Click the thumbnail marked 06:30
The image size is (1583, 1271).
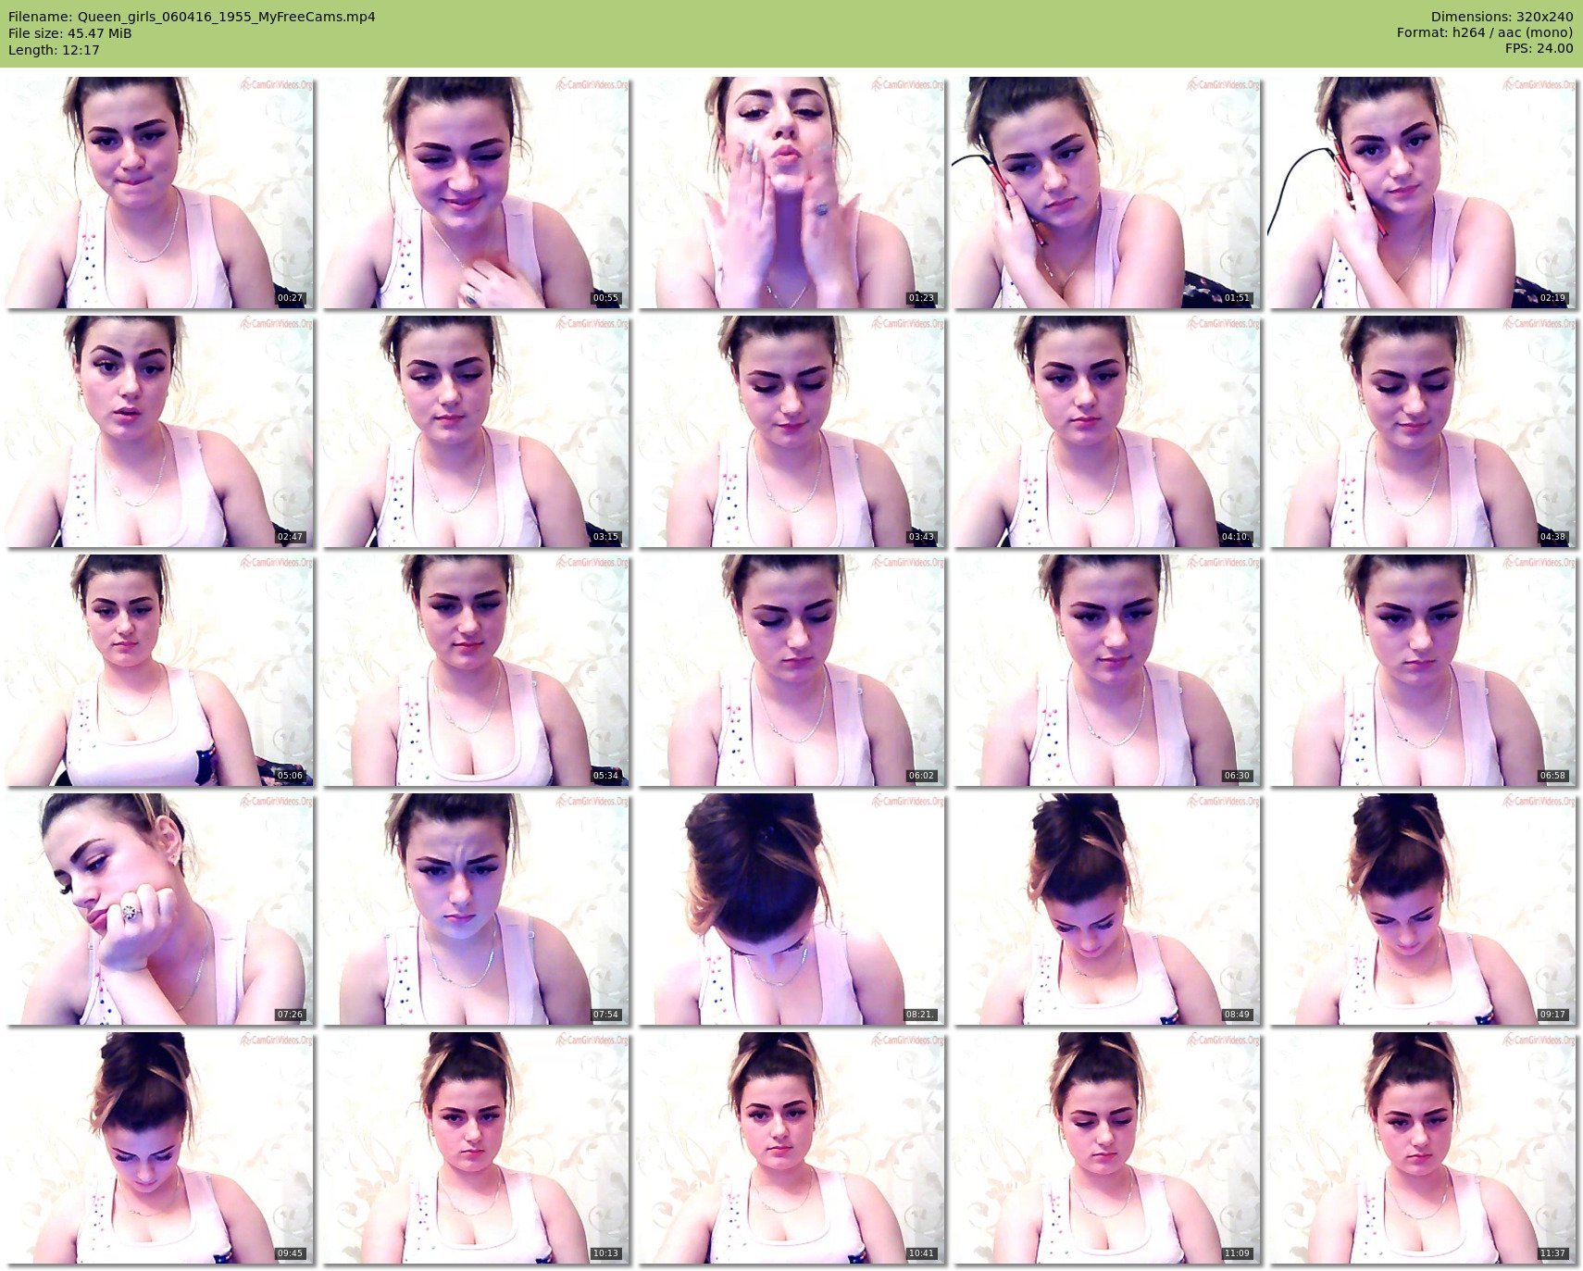coord(1107,670)
